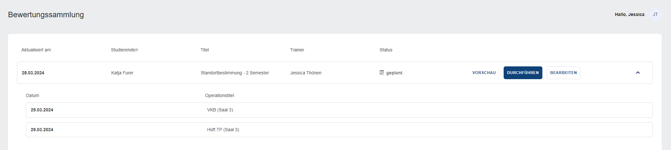Open Standortbestimmung - 2.Semester entry

tap(235, 73)
